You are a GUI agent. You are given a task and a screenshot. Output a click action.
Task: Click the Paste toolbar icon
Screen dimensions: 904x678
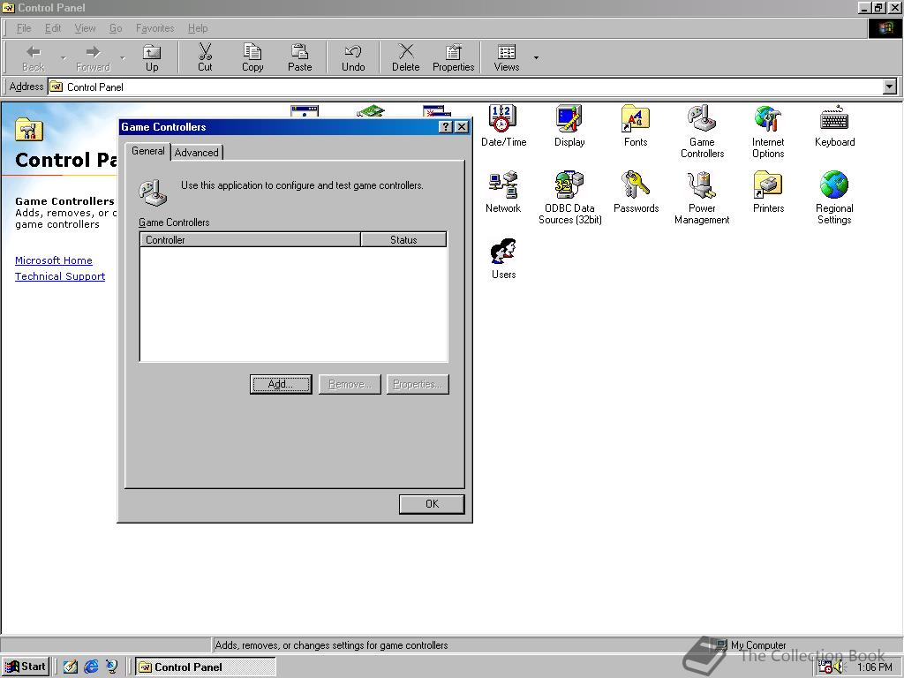coord(299,57)
